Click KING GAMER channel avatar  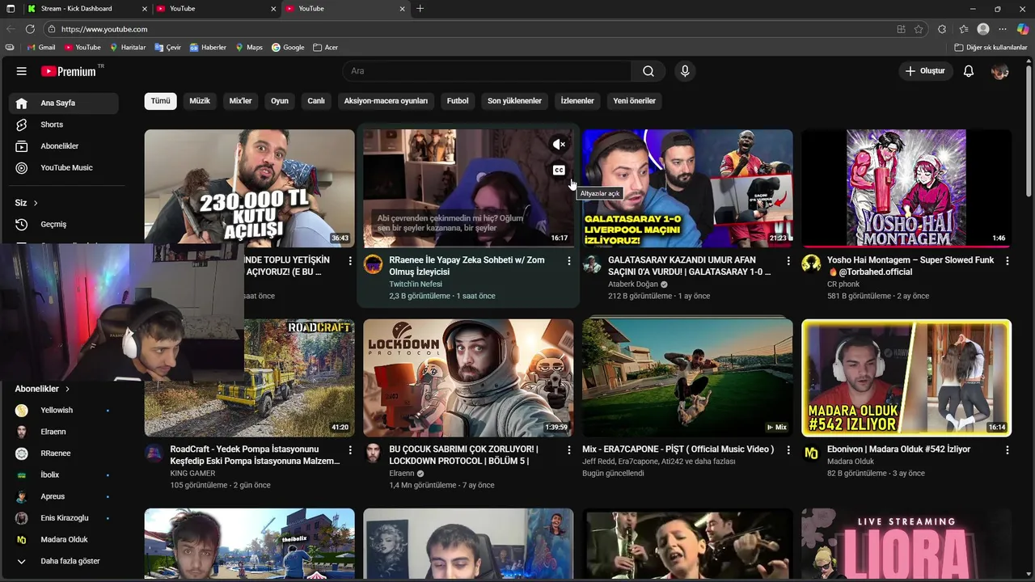pos(154,453)
